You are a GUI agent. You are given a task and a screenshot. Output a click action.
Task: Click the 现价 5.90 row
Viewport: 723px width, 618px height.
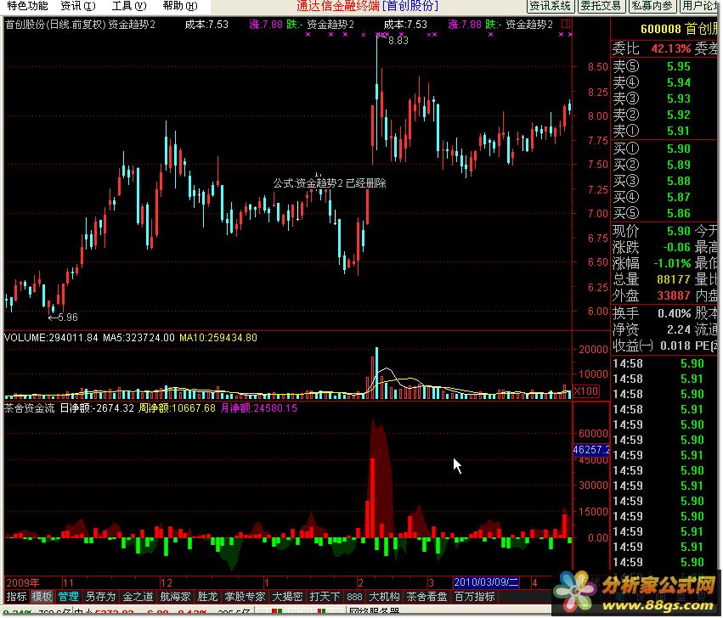[652, 230]
